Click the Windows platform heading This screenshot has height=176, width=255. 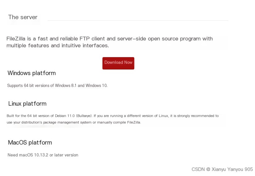tap(32, 73)
